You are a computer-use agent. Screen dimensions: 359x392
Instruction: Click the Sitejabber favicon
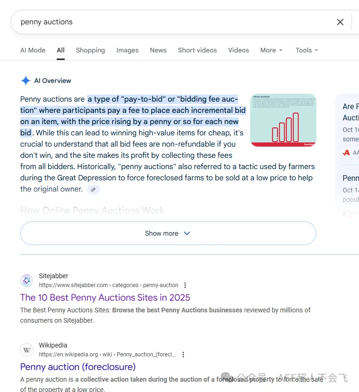[x=27, y=281]
